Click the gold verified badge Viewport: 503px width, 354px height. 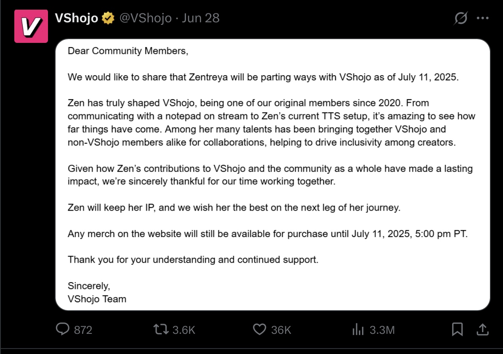tap(108, 18)
